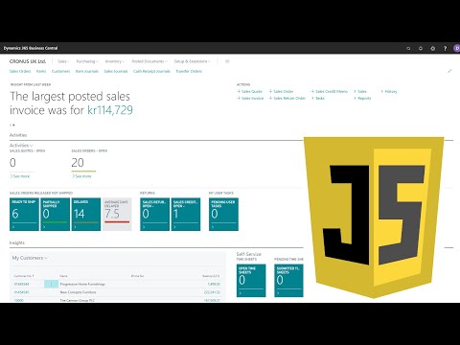Click the plus icon for Sales Invoice
The height and width of the screenshot is (345, 460).
click(x=239, y=98)
